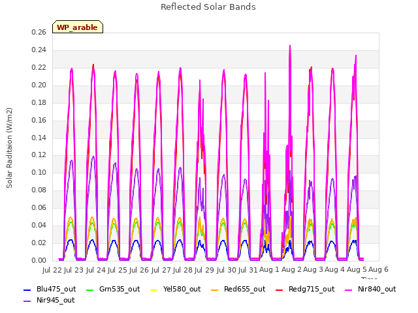418x313 pixels.
Task: Click the Reflected Solar Bands chart title
Action: pyautogui.click(x=208, y=7)
